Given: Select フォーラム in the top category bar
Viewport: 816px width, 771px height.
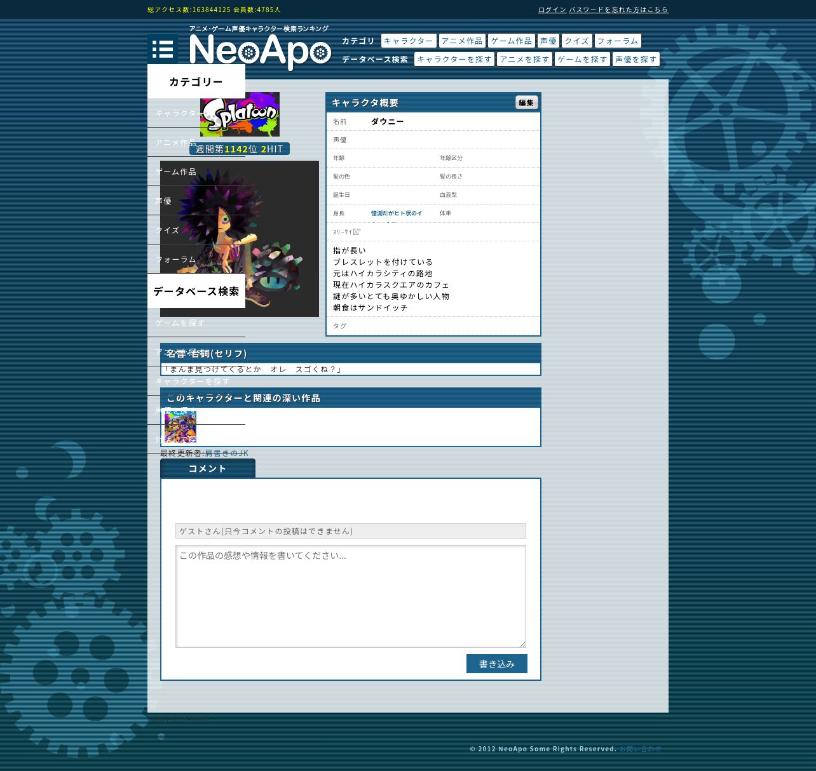Looking at the screenshot, I should 618,41.
